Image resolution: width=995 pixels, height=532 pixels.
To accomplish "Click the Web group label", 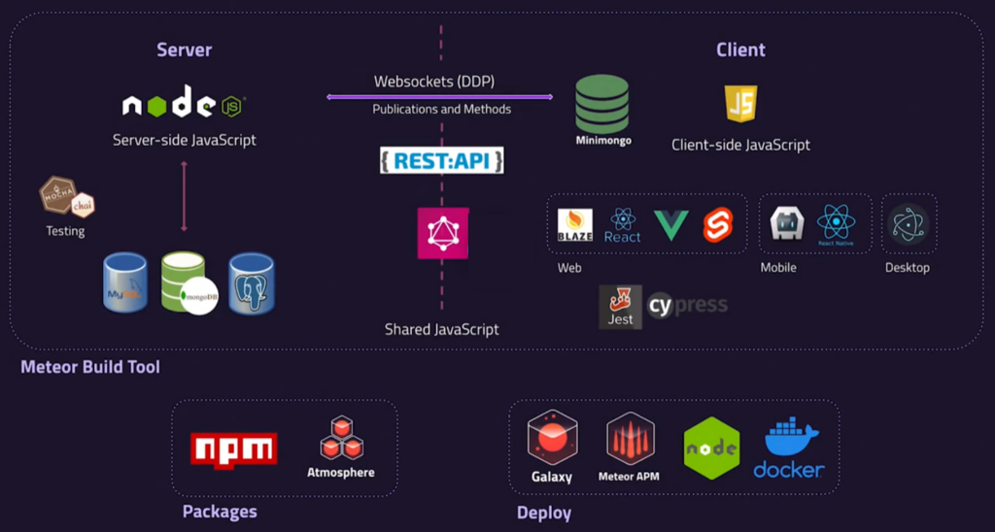I will click(569, 268).
